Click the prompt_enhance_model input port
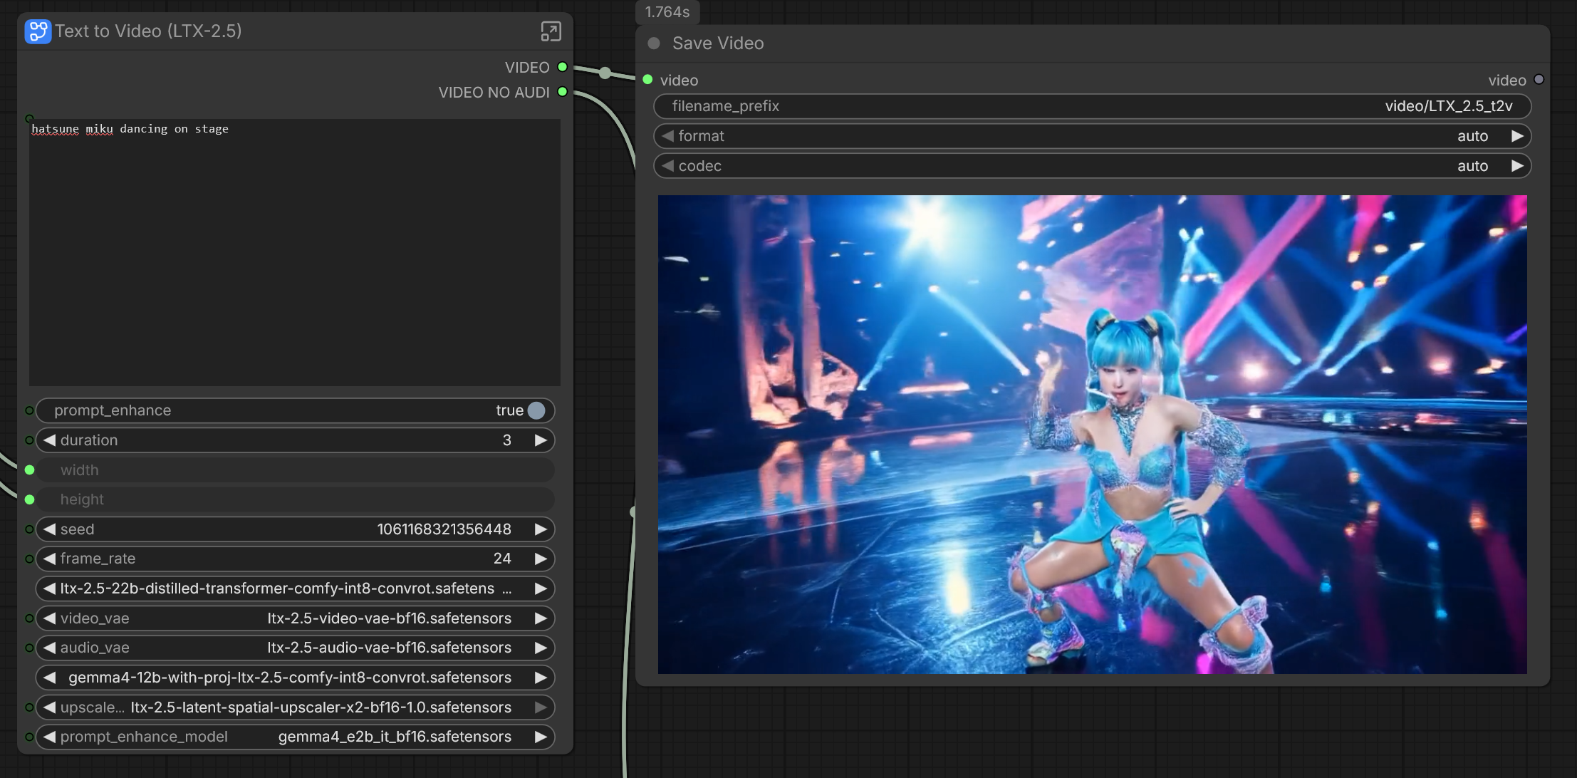This screenshot has height=778, width=1577. click(x=29, y=737)
